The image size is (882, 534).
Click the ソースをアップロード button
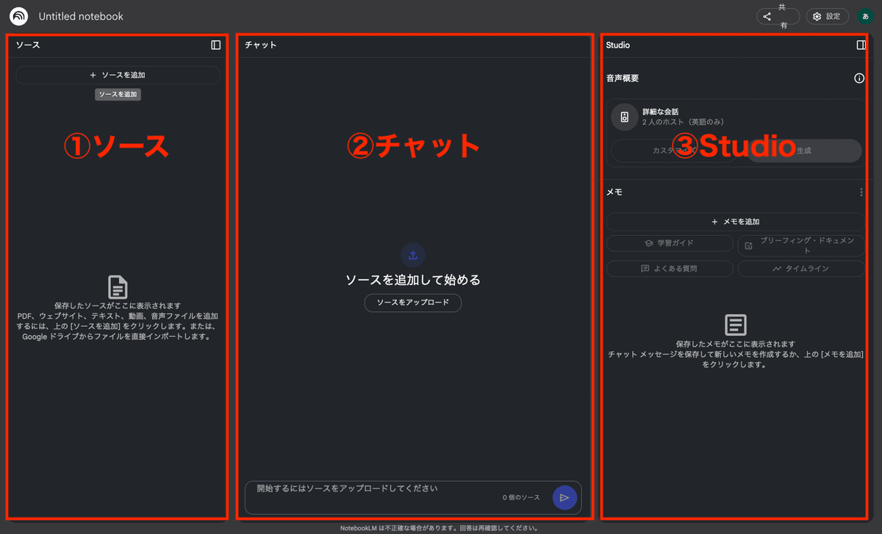(x=413, y=303)
